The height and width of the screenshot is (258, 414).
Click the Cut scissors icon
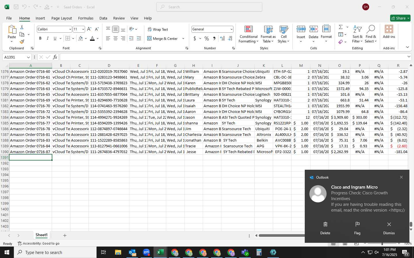click(x=22, y=27)
